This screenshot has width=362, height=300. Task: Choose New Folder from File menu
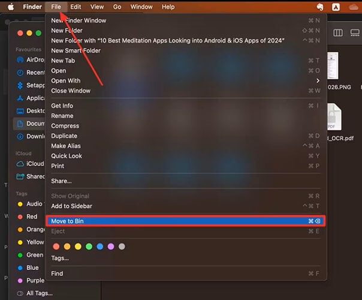186,31
